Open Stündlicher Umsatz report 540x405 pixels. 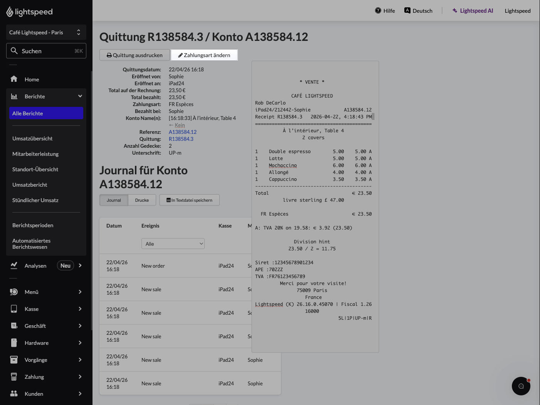point(35,200)
